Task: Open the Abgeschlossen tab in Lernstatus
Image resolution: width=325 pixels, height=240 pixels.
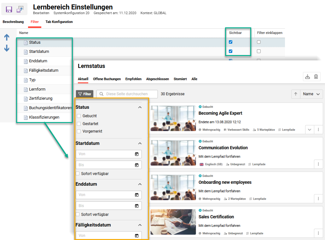Action: point(158,79)
